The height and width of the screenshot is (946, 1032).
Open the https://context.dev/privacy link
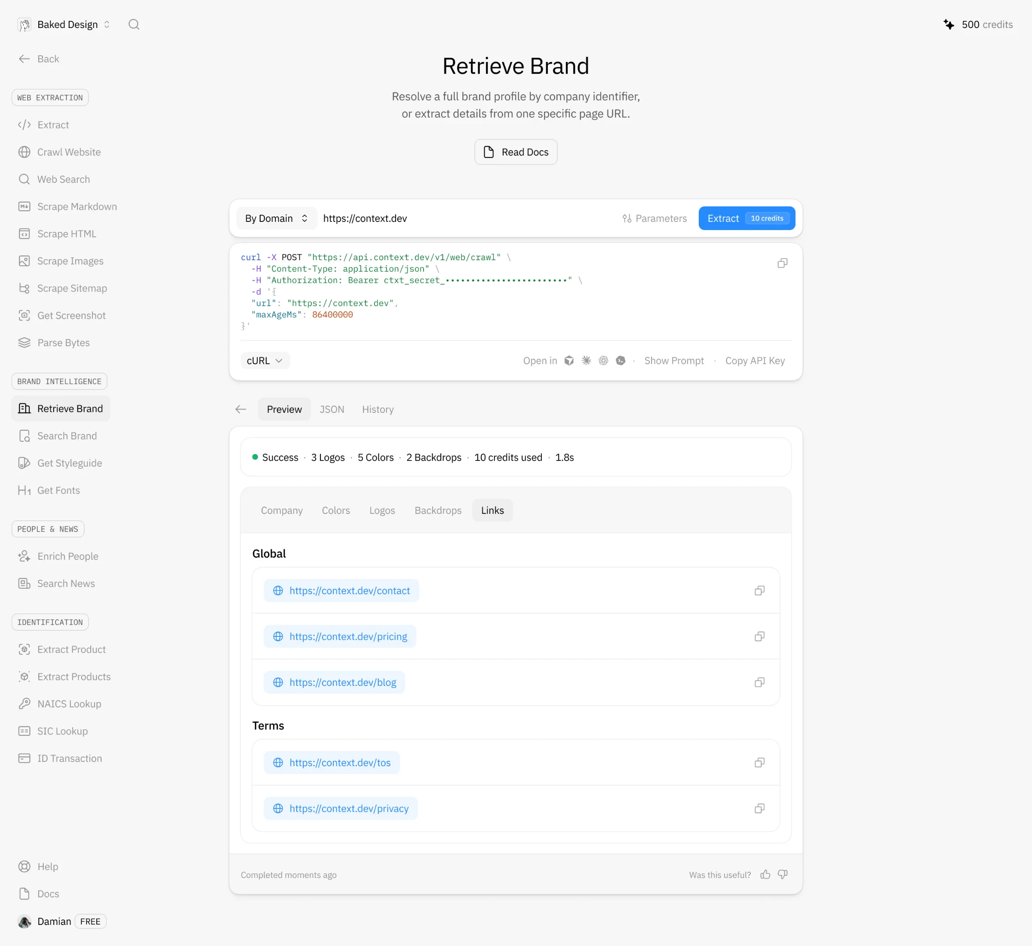tap(341, 808)
